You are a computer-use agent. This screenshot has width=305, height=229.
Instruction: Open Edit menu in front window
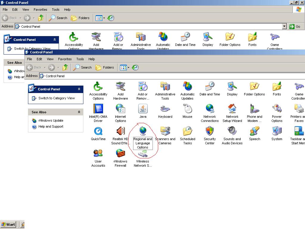click(39, 59)
